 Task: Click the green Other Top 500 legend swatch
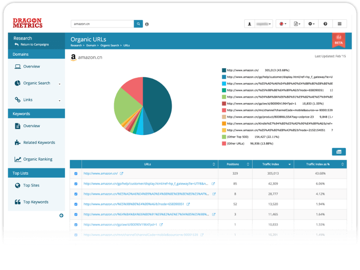(x=224, y=136)
